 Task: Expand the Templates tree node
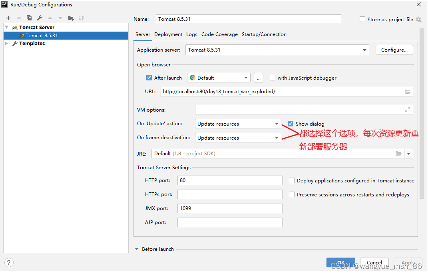6,44
